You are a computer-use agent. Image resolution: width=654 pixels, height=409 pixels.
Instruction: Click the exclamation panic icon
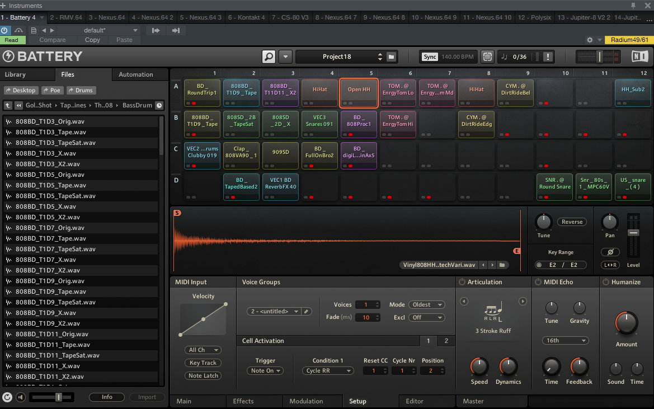coord(548,57)
